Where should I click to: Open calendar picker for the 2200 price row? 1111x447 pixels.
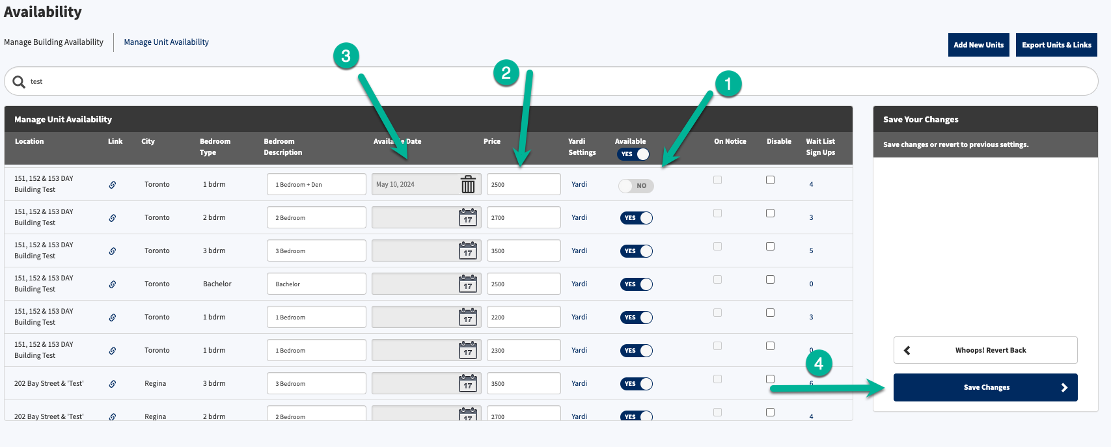pyautogui.click(x=468, y=317)
